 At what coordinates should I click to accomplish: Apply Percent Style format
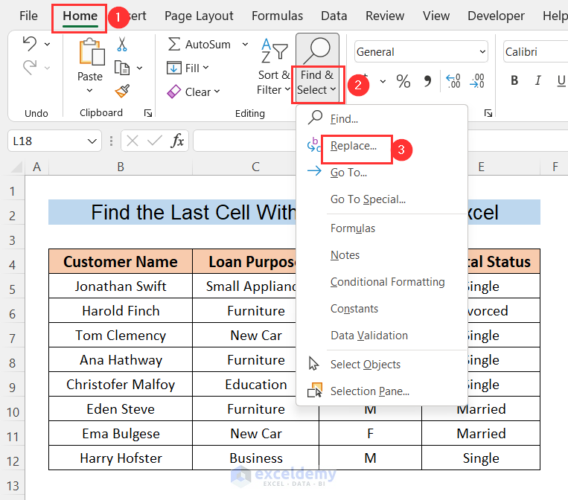(403, 81)
